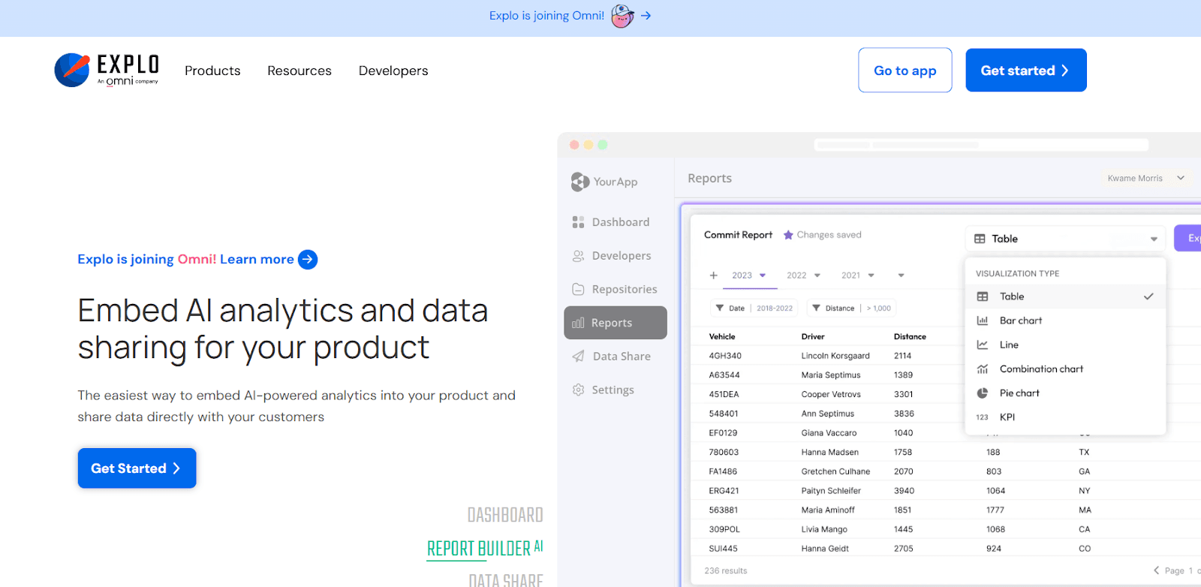Open the extra tabs dropdown arrow after 2021

click(902, 275)
